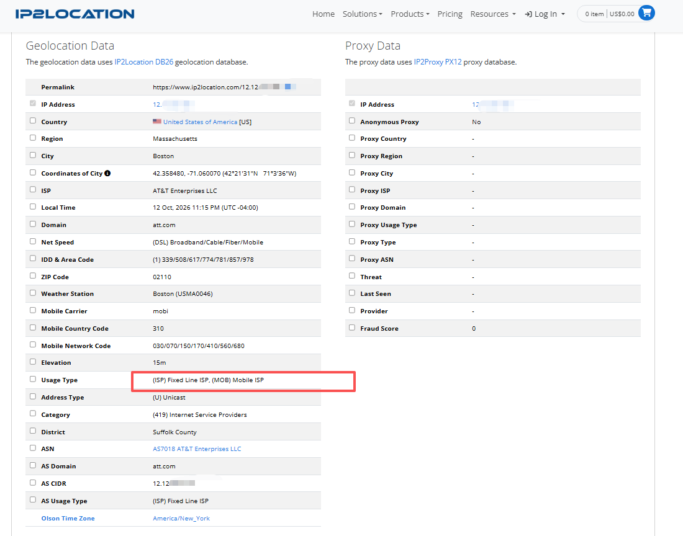Click the US flag icon in Country row

[157, 122]
